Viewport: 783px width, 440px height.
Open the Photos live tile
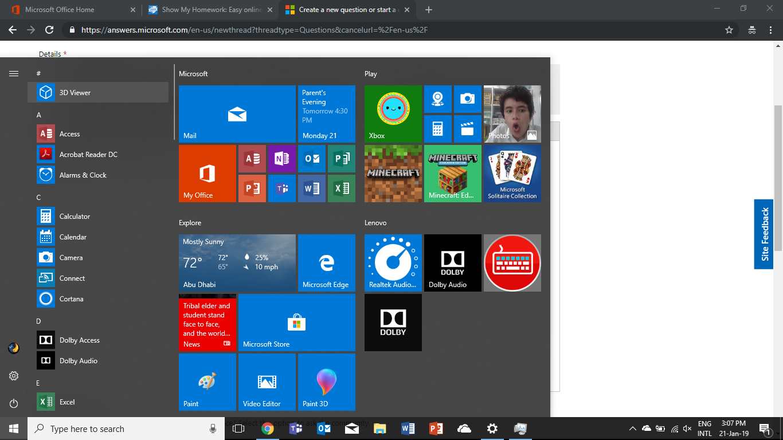pyautogui.click(x=512, y=114)
